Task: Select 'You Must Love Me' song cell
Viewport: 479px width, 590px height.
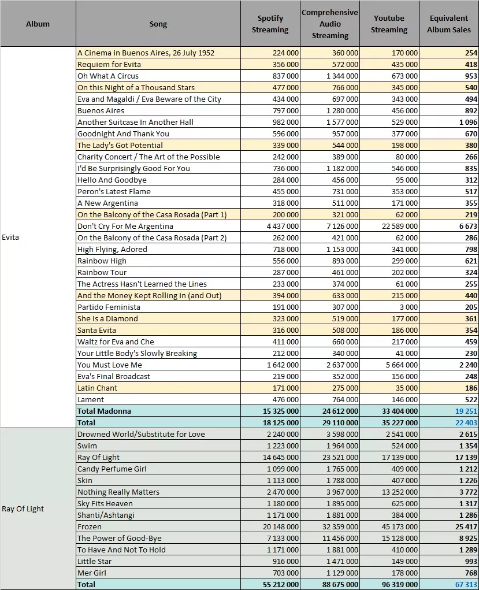Action: pyautogui.click(x=158, y=365)
